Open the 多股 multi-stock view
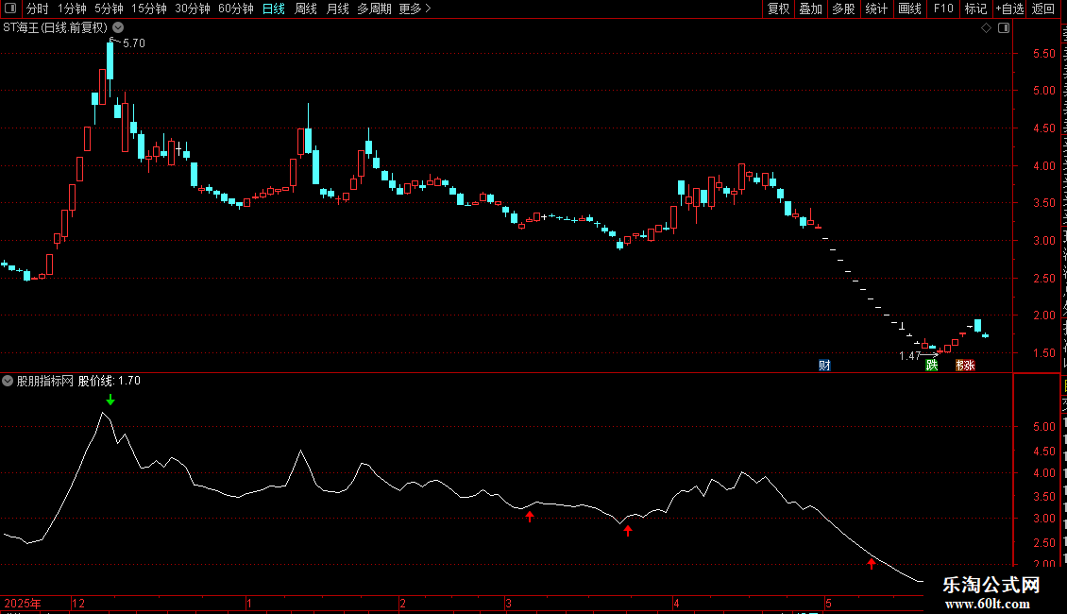 tap(843, 9)
